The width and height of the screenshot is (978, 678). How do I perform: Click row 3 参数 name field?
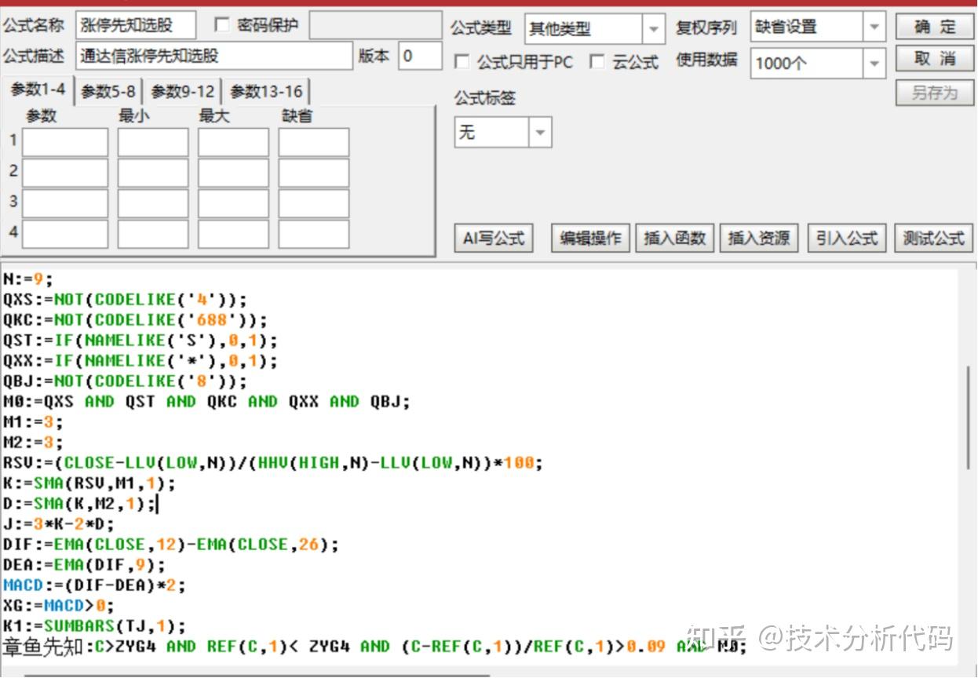point(65,203)
